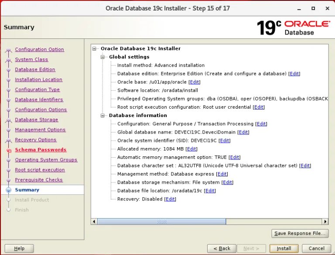Click the horizontal scrollbar right arrow
This screenshot has width=335, height=255.
point(325,221)
